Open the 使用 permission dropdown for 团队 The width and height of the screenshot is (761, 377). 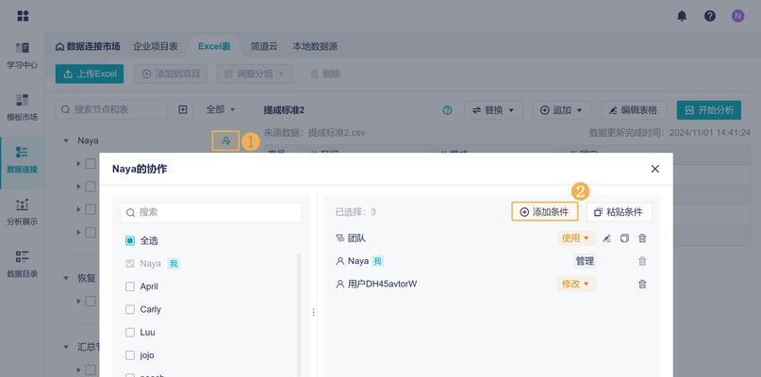click(575, 238)
